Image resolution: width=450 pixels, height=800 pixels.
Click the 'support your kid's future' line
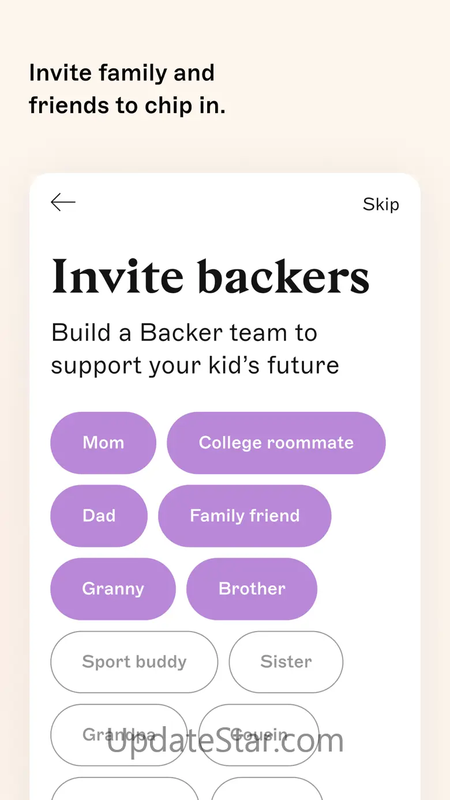tap(195, 366)
